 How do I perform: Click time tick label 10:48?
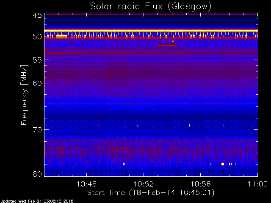pos(86,184)
